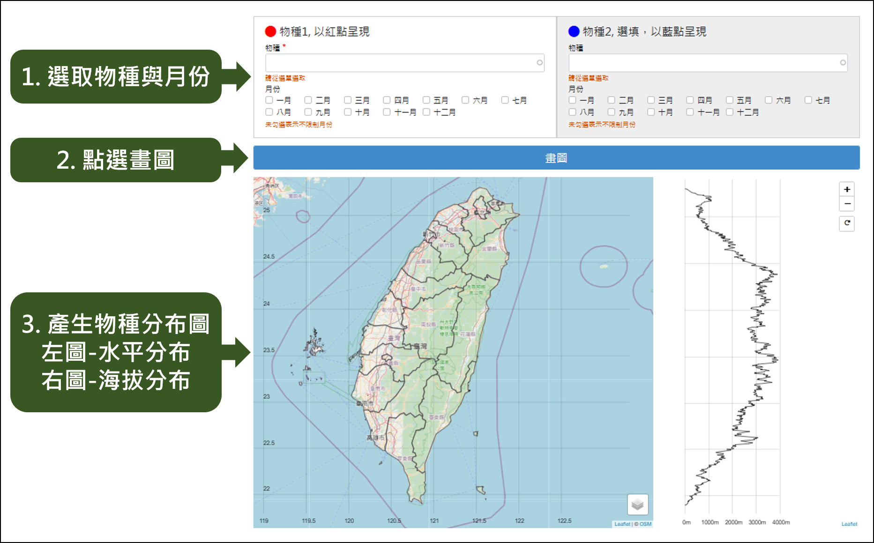Click the red dot for species 1
The image size is (874, 543).
pos(270,31)
